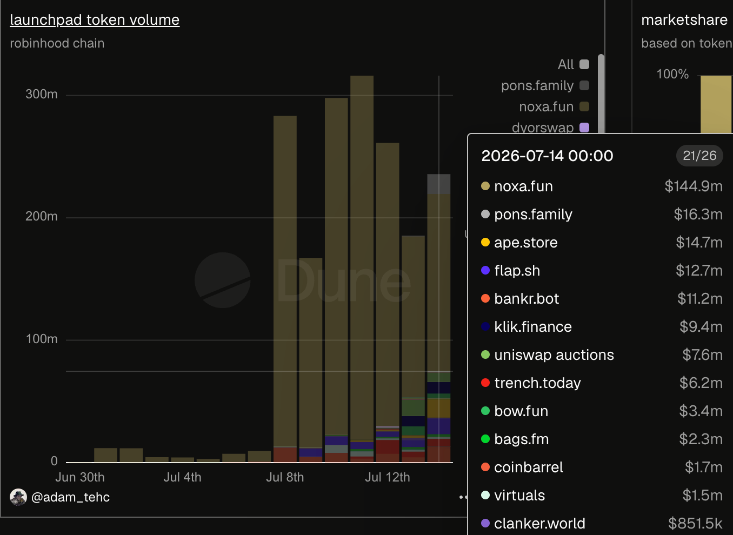Viewport: 733px width, 535px height.
Task: Click the red color dot beside trench.today
Action: tap(485, 383)
